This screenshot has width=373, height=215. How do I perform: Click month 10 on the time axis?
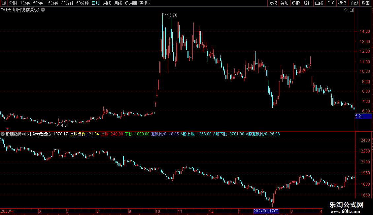click(157, 211)
